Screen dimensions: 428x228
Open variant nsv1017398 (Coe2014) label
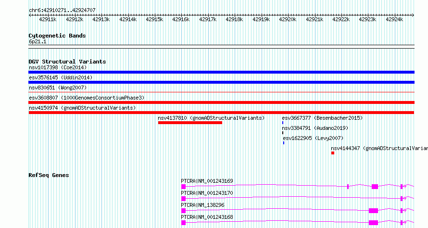58,67
